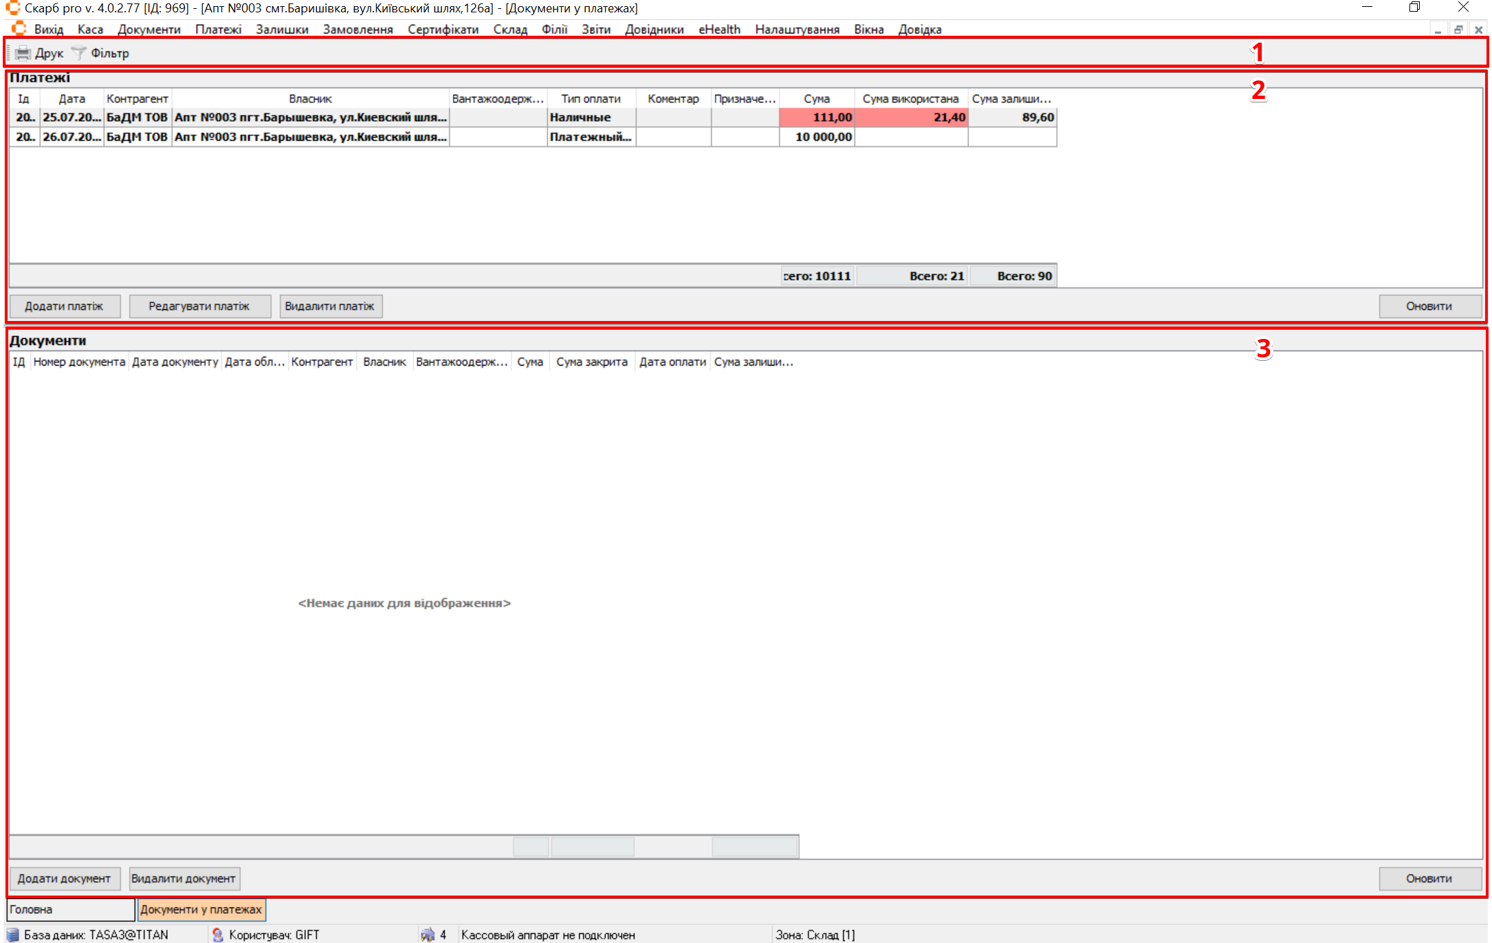Minimize the inner document window
The height and width of the screenshot is (943, 1492).
pos(1438,30)
